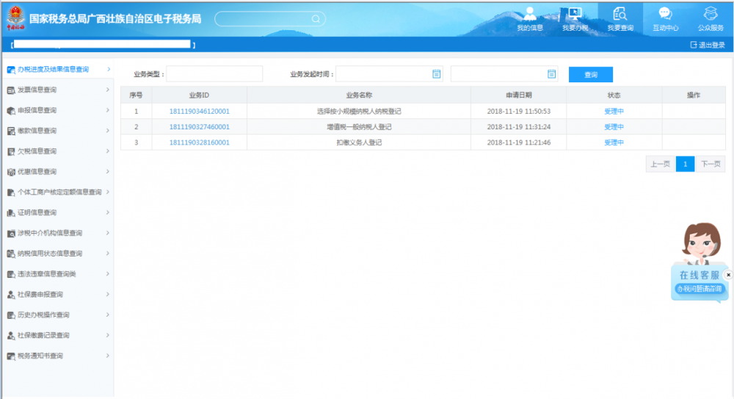Click 退出登录 to log out
Image resolution: width=734 pixels, height=399 pixels.
pyautogui.click(x=708, y=45)
